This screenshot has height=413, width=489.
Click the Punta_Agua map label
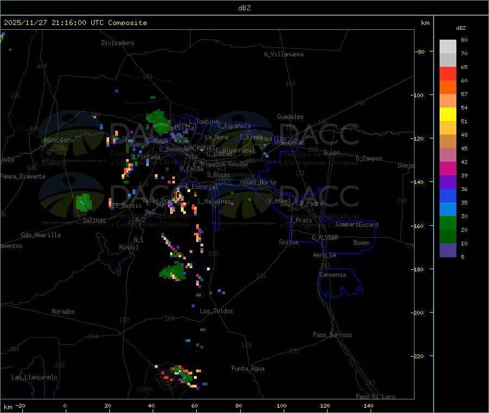(x=248, y=368)
